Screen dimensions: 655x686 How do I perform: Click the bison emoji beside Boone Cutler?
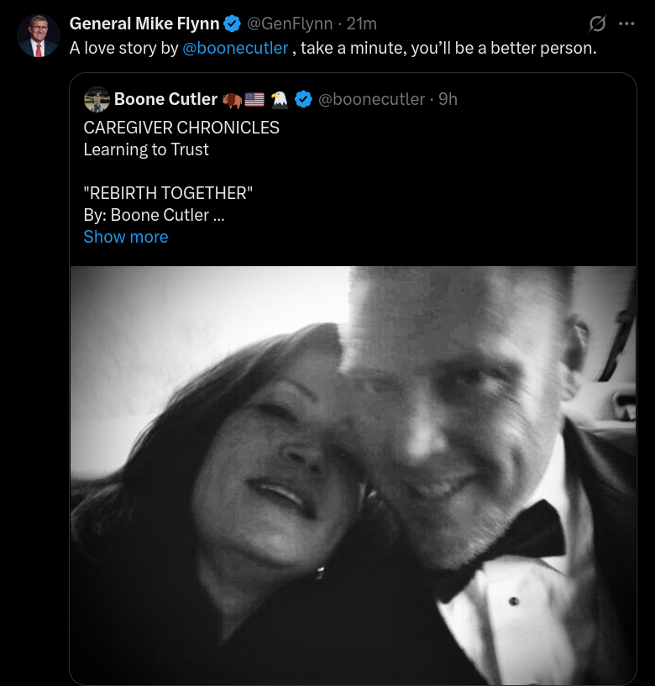(x=231, y=99)
